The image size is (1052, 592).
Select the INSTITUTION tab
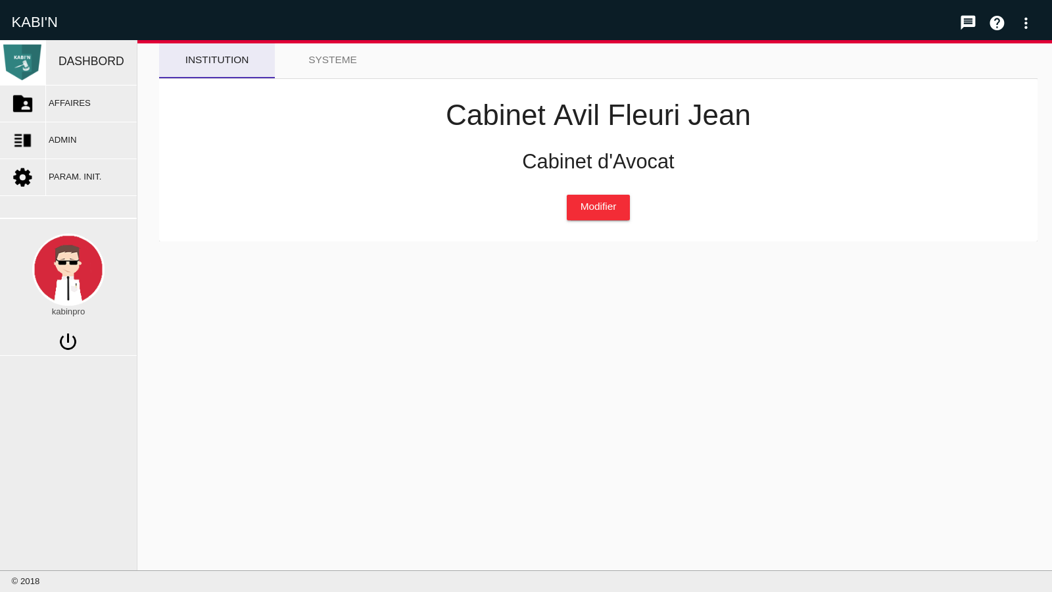pos(217,60)
